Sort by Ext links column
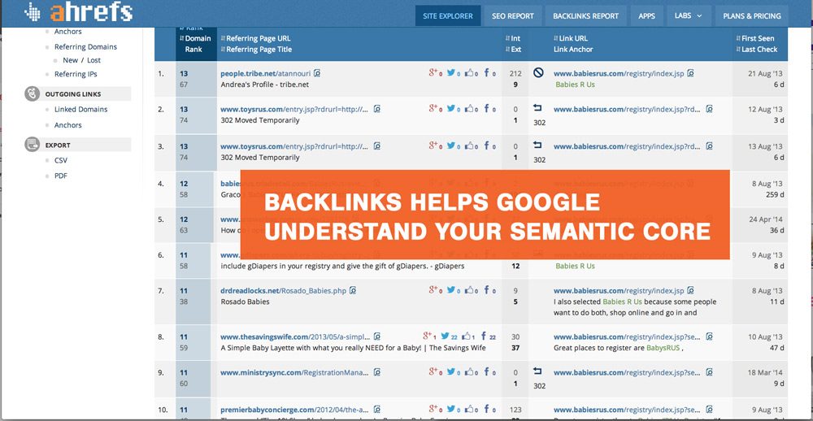Image resolution: width=813 pixels, height=421 pixels. point(513,50)
